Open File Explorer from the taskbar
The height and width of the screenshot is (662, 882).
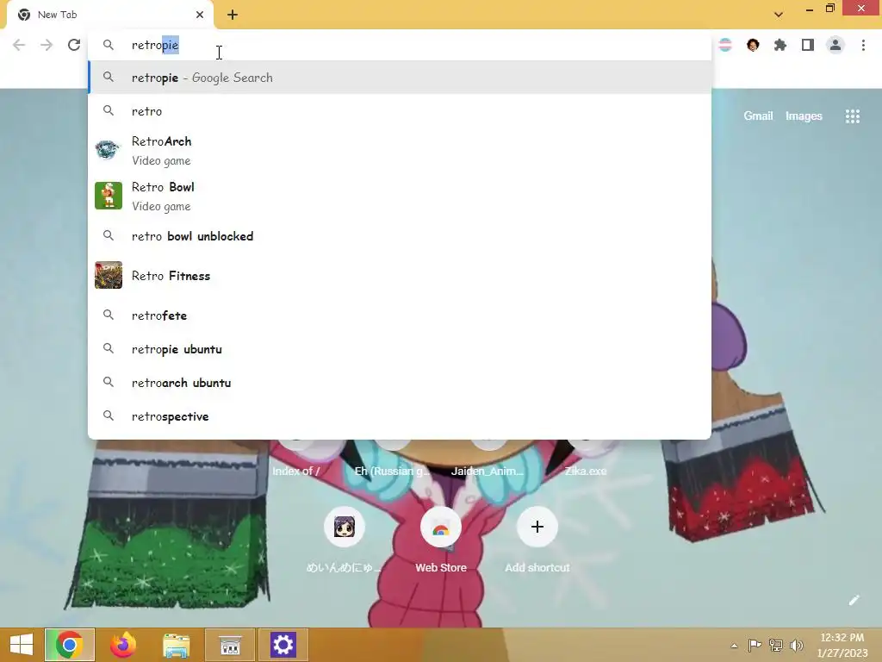coord(176,645)
